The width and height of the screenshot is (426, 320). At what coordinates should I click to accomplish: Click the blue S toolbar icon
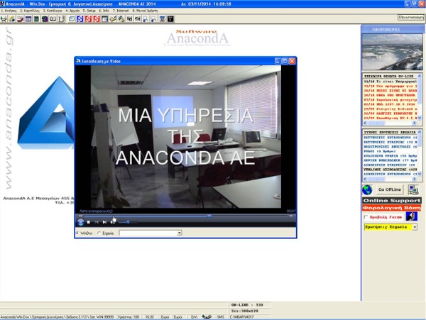pos(80,18)
